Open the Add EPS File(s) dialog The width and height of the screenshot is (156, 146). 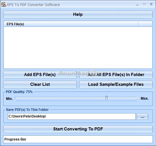[x=40, y=75]
